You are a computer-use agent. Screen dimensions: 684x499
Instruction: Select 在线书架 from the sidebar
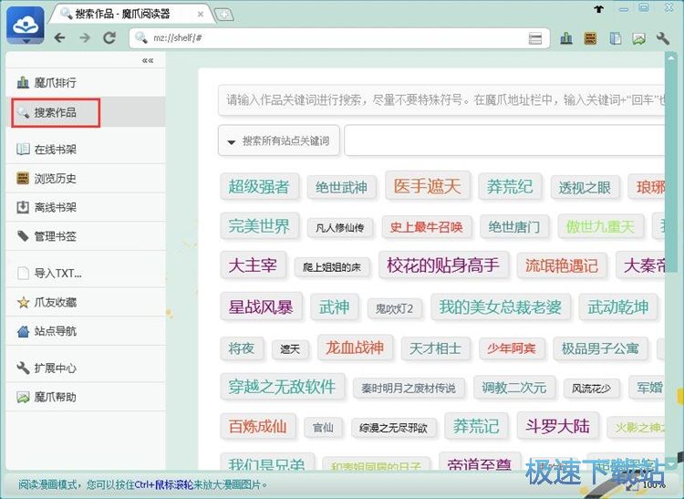pyautogui.click(x=55, y=150)
